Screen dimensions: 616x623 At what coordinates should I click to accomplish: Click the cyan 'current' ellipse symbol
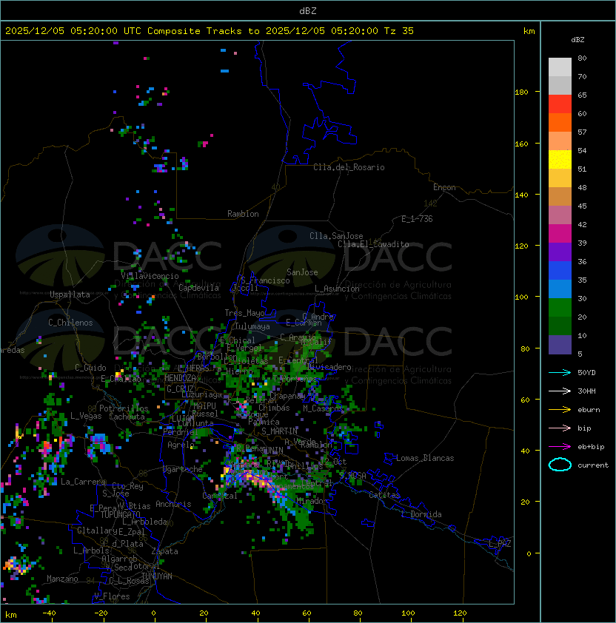(x=560, y=465)
